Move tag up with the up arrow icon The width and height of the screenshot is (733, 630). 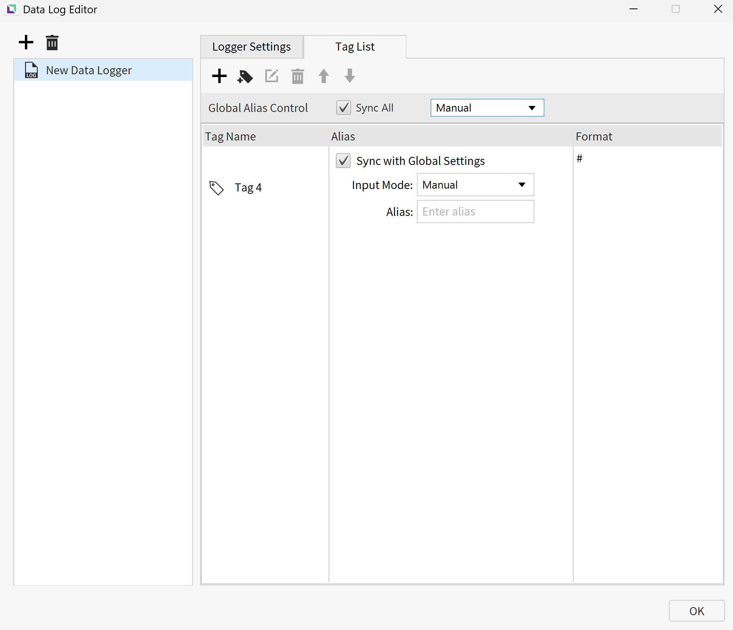point(324,76)
